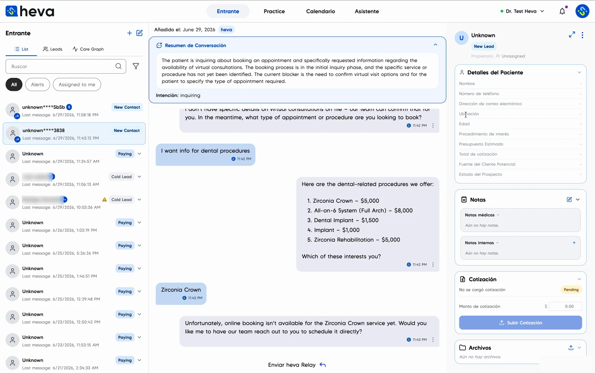
Task: Click the Pending quotation badge
Action: [x=571, y=290]
